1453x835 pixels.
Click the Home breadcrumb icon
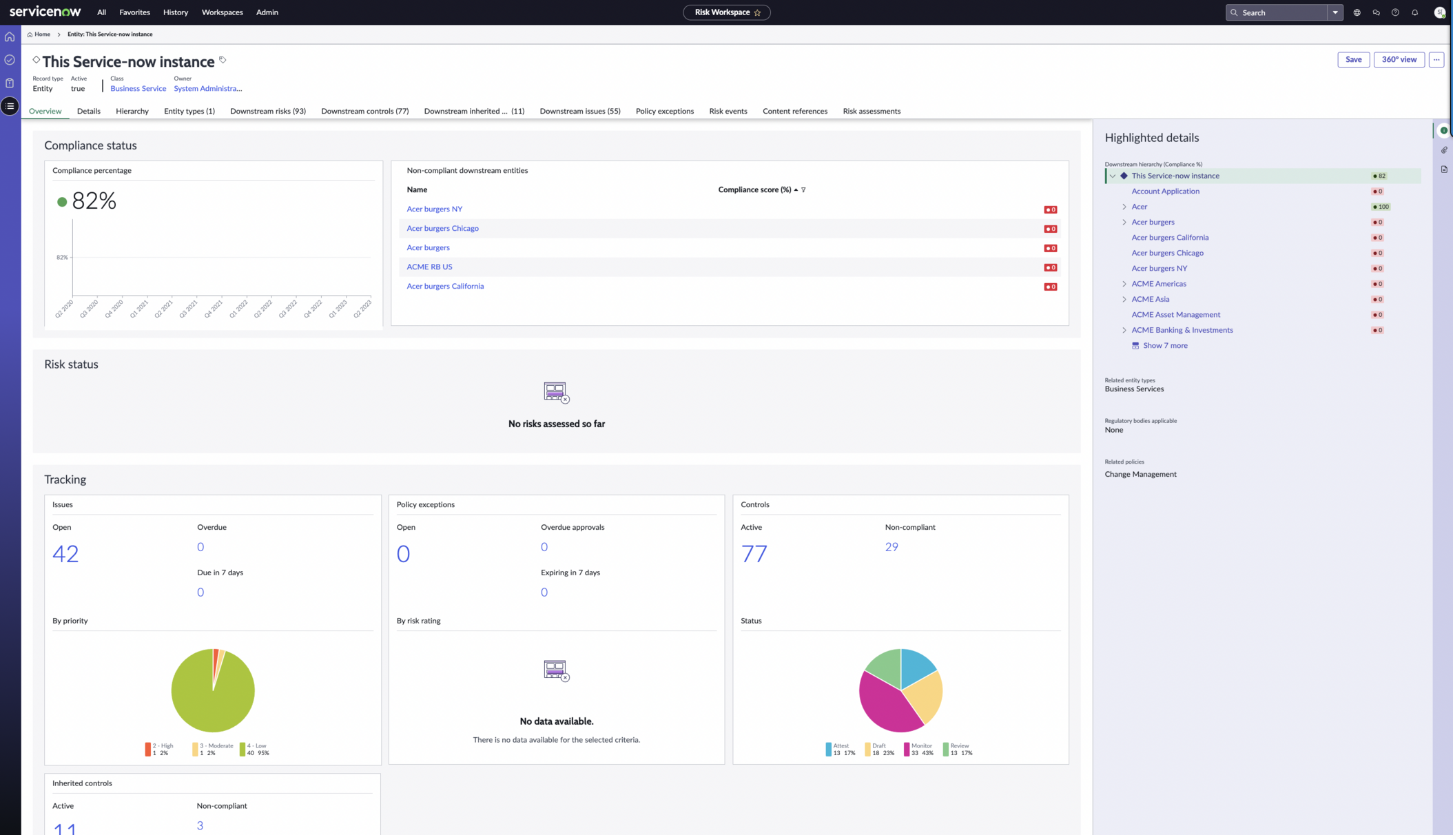pyautogui.click(x=30, y=34)
